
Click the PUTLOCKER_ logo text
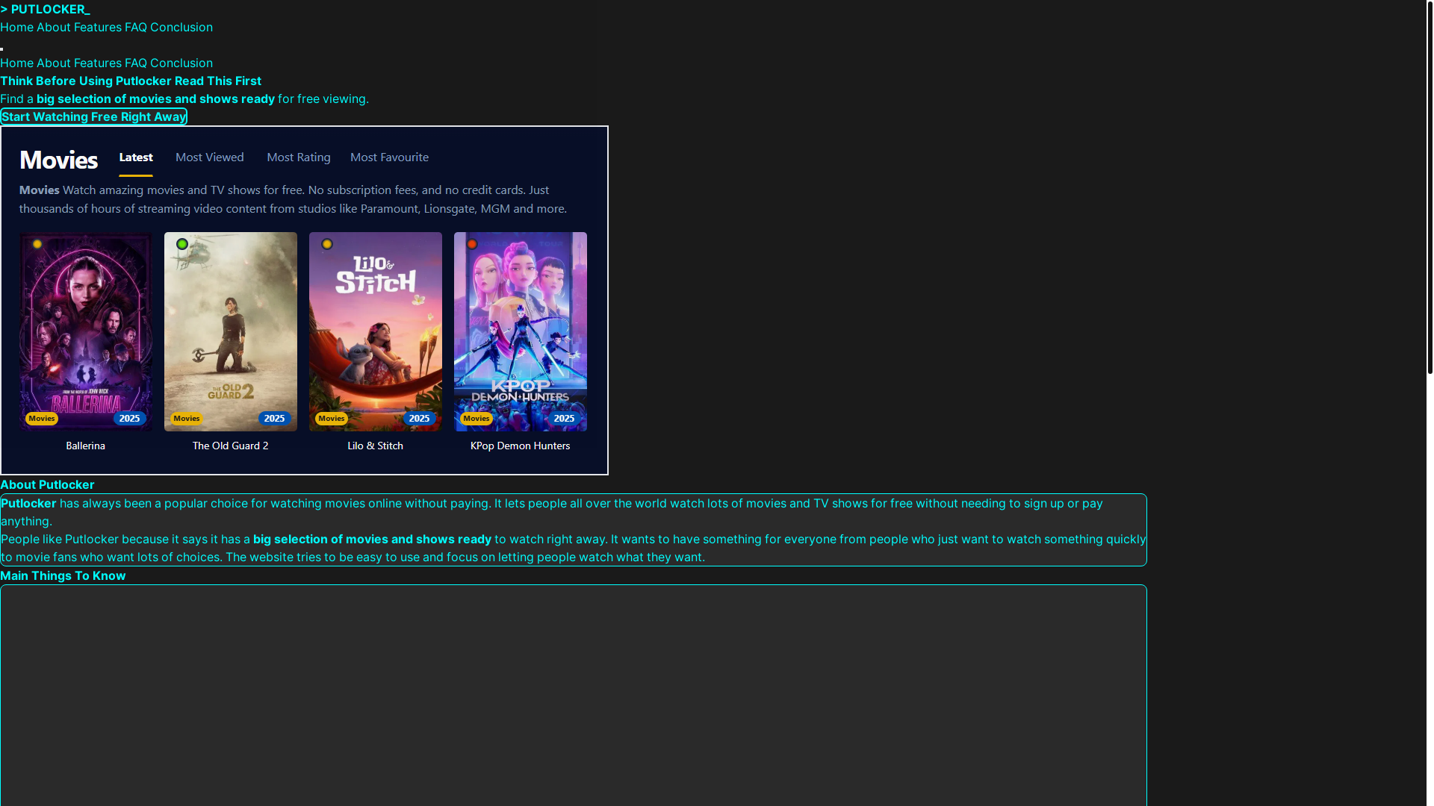45,9
